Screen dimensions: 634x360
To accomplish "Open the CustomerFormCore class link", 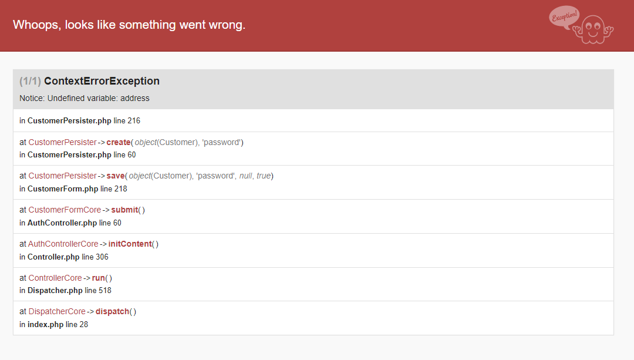I will click(x=65, y=210).
